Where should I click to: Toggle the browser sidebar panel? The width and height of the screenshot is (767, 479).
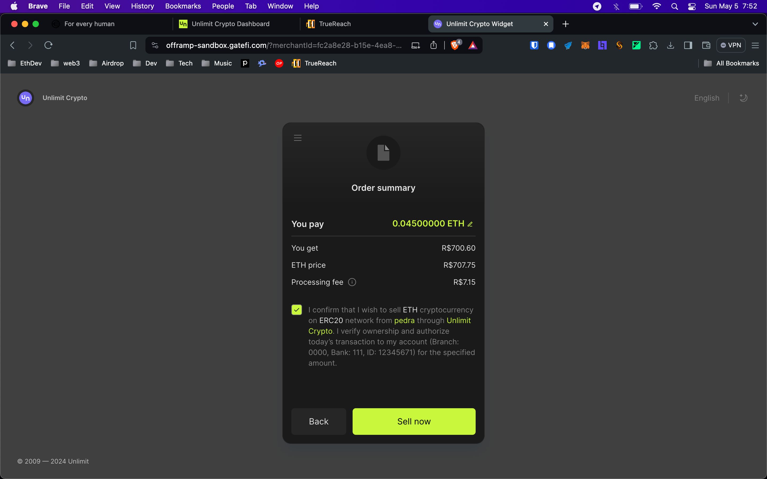[x=688, y=45]
